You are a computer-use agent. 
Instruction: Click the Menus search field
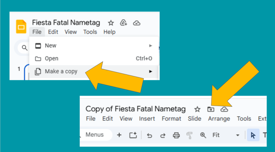pos(95,135)
